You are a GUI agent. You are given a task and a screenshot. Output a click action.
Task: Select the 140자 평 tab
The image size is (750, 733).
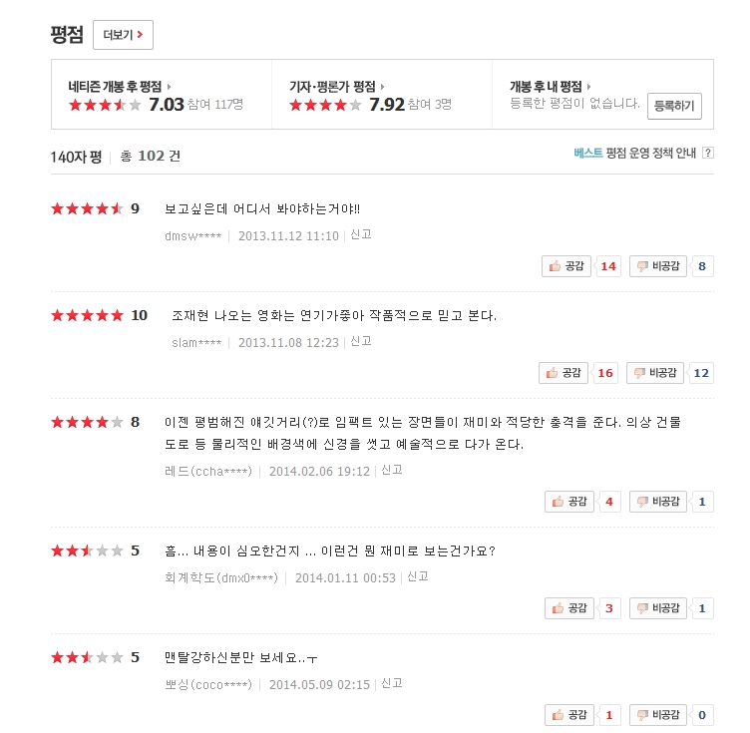pyautogui.click(x=77, y=157)
